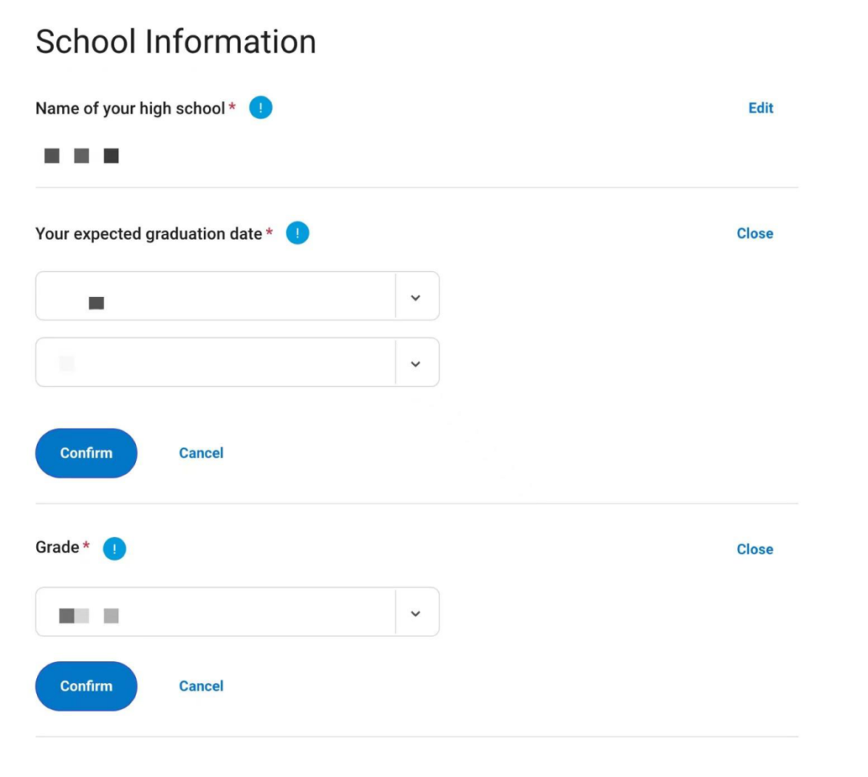Viewport: 868px width, 777px height.
Task: Click the "Your expected graduation date" label
Action: tap(149, 234)
